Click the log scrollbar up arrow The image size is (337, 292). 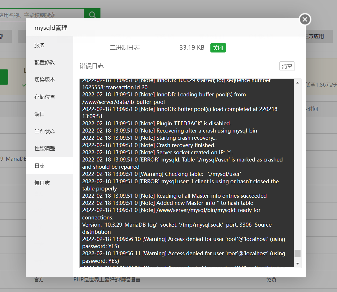click(297, 83)
